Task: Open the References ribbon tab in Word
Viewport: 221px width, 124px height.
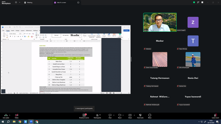Action: coord(29,31)
